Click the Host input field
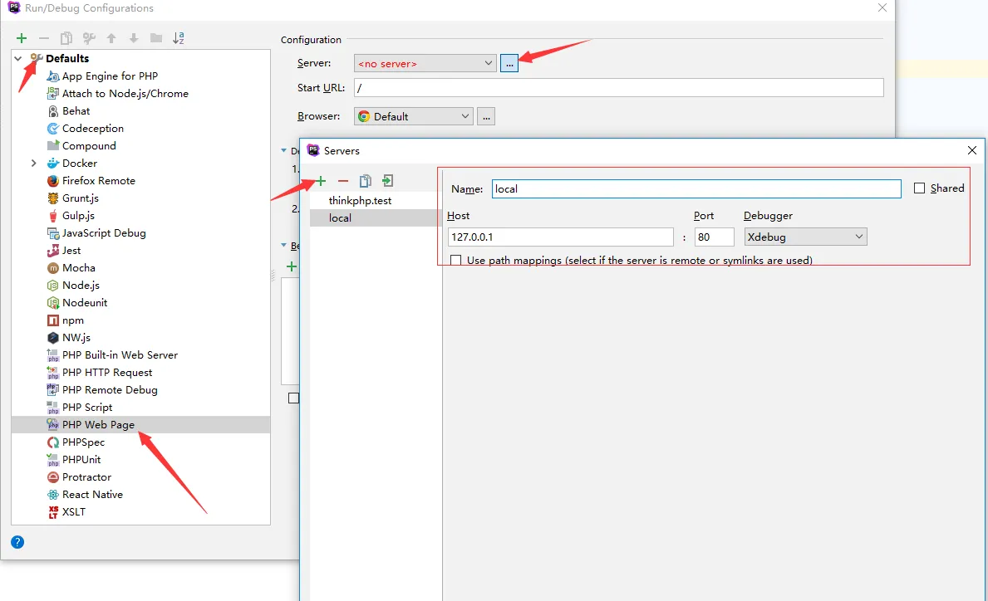 tap(559, 237)
